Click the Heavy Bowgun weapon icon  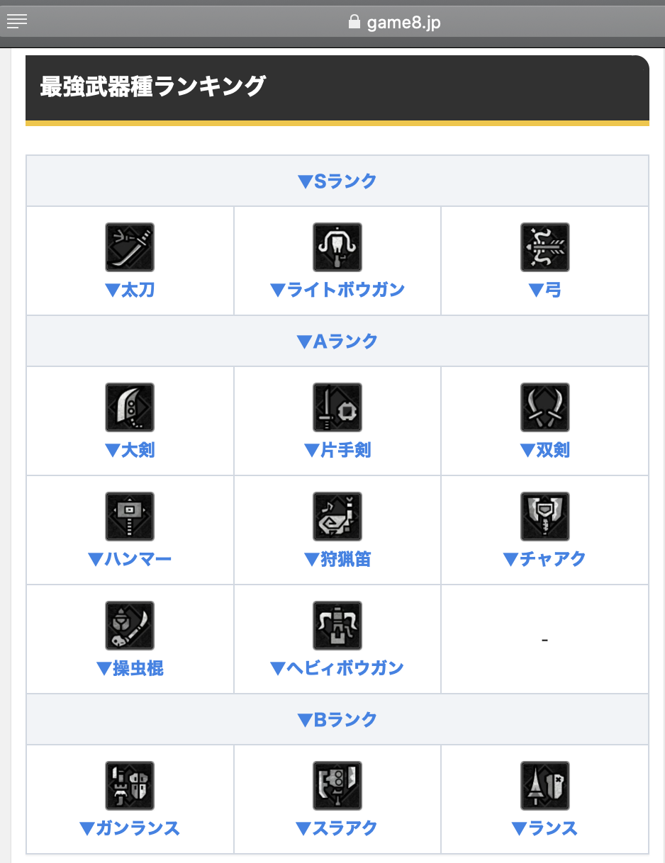[x=337, y=626]
